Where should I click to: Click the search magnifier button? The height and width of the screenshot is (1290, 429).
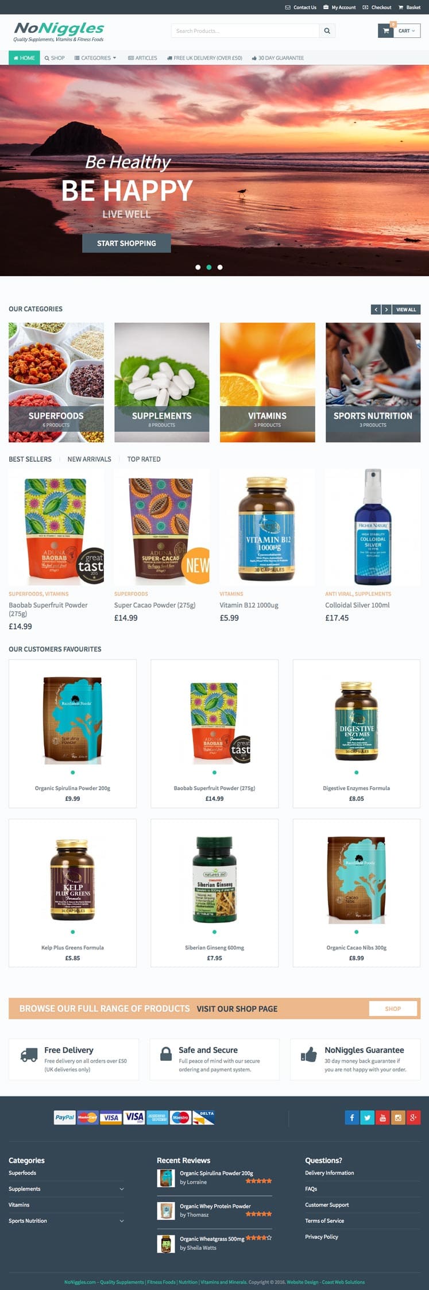[x=327, y=31]
